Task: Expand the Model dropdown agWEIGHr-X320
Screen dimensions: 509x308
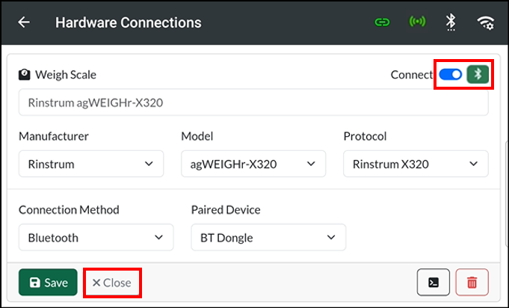Action: click(253, 164)
